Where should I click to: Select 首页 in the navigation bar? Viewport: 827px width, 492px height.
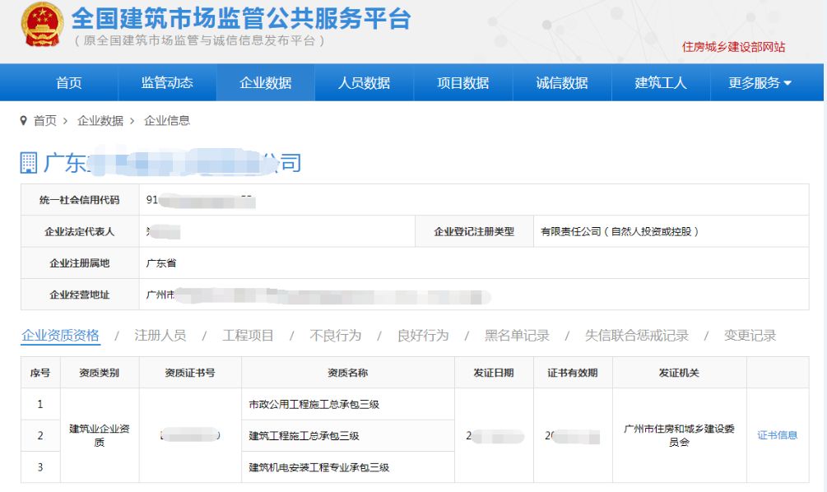(70, 82)
